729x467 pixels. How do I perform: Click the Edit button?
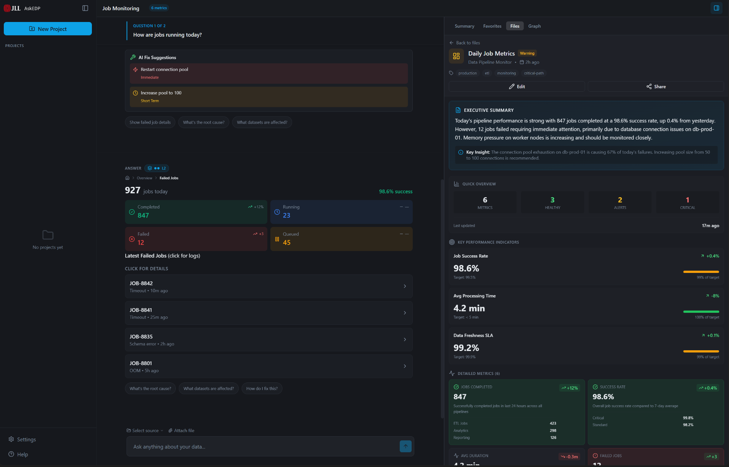[517, 86]
